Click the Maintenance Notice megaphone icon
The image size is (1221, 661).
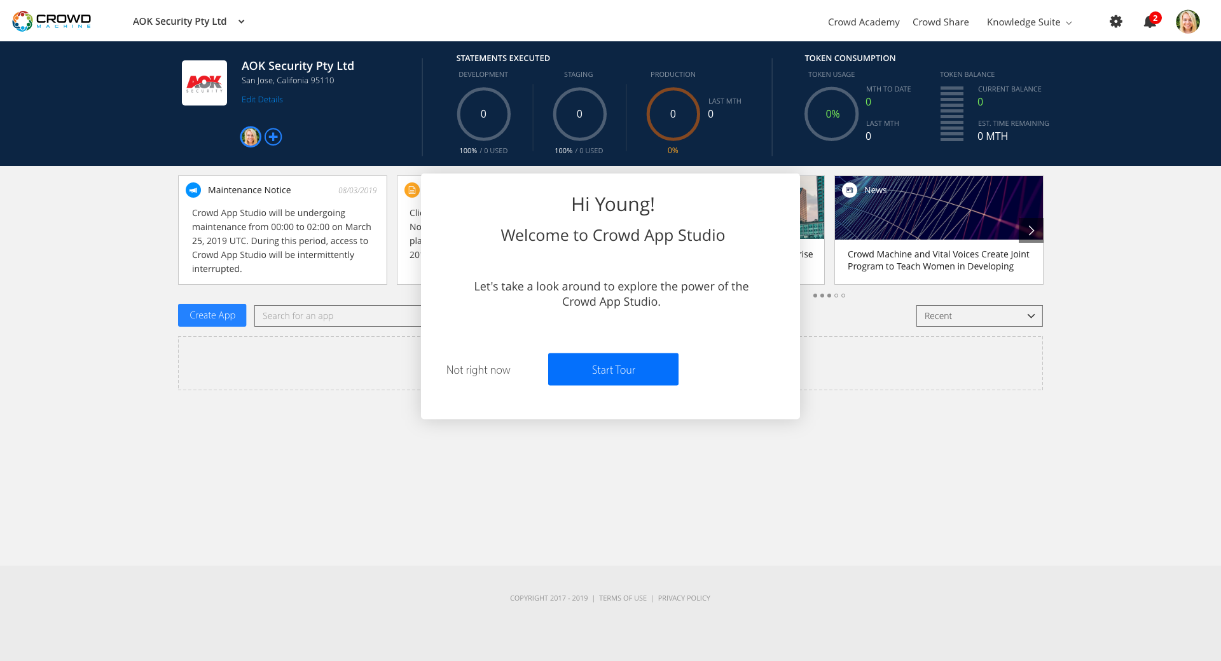pos(193,190)
